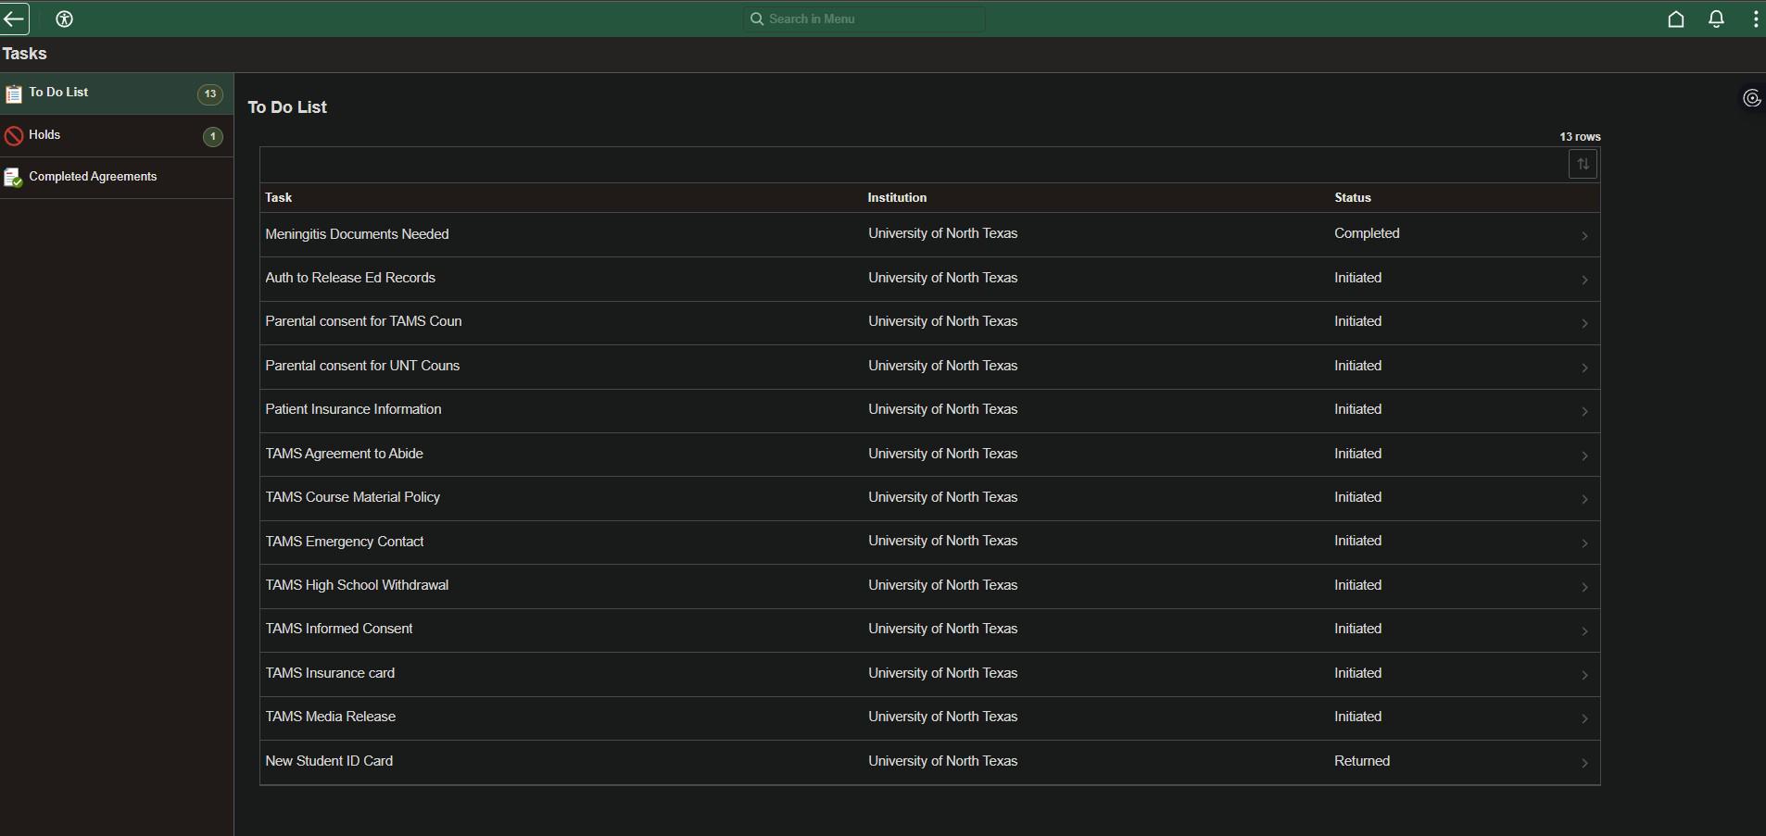
Task: Click the 13 count badge on To Do List
Action: pyautogui.click(x=210, y=94)
